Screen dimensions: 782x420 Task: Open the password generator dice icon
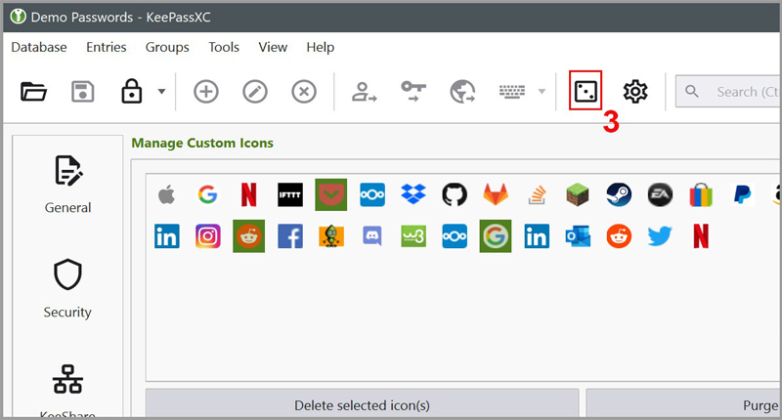pos(585,92)
